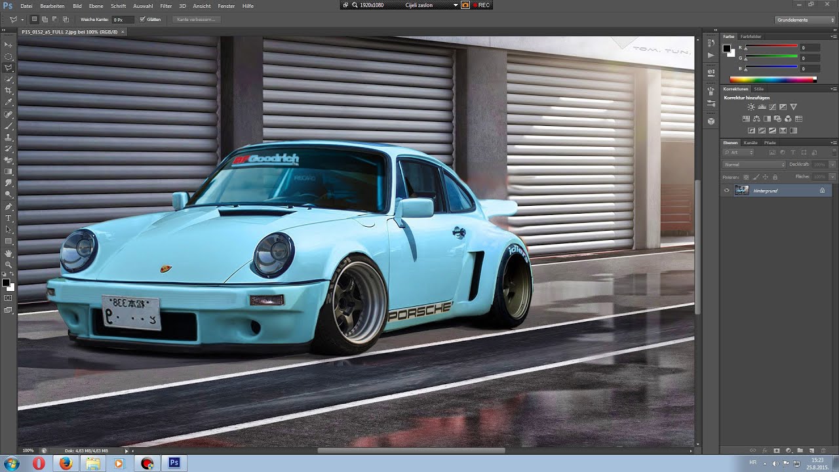Select the Pen tool
This screenshot has height=472, width=839.
9,206
